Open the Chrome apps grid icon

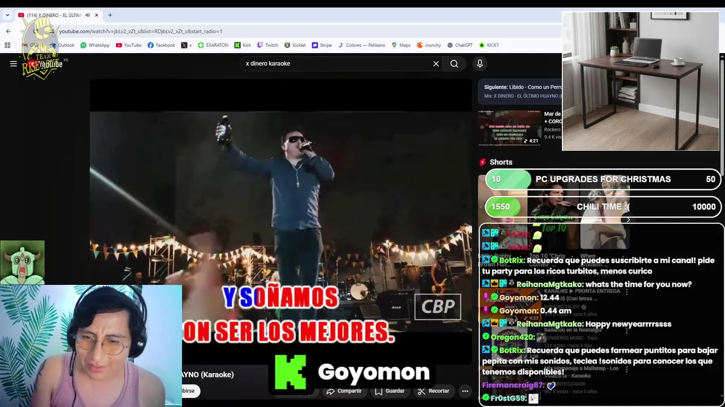[7, 45]
